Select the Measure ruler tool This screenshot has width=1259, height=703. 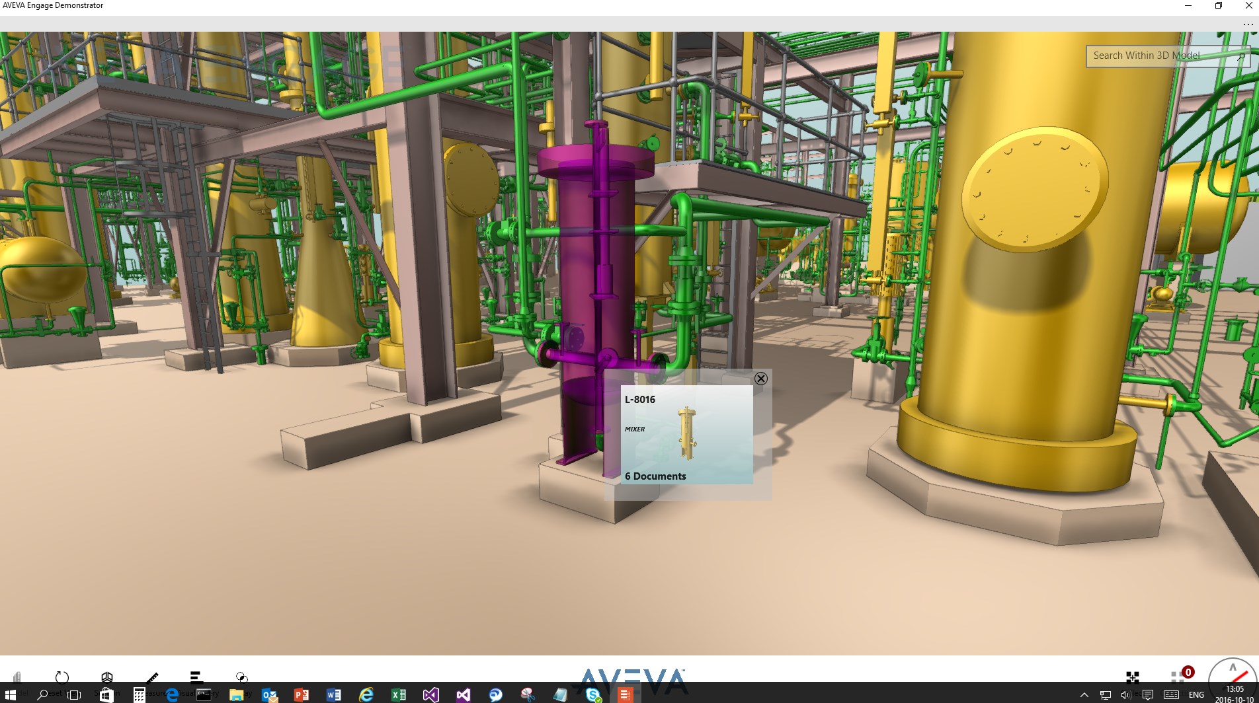click(x=152, y=677)
